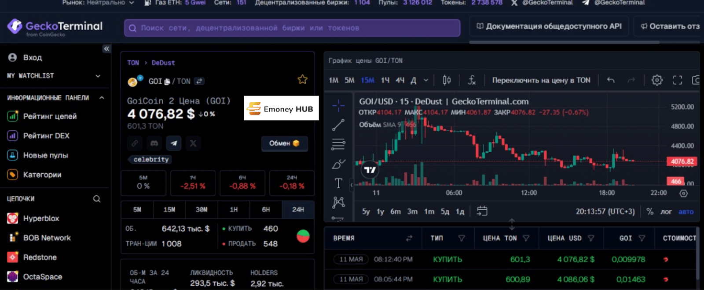This screenshot has height=290, width=704.
Task: Select the 5M stats tab
Action: (137, 210)
